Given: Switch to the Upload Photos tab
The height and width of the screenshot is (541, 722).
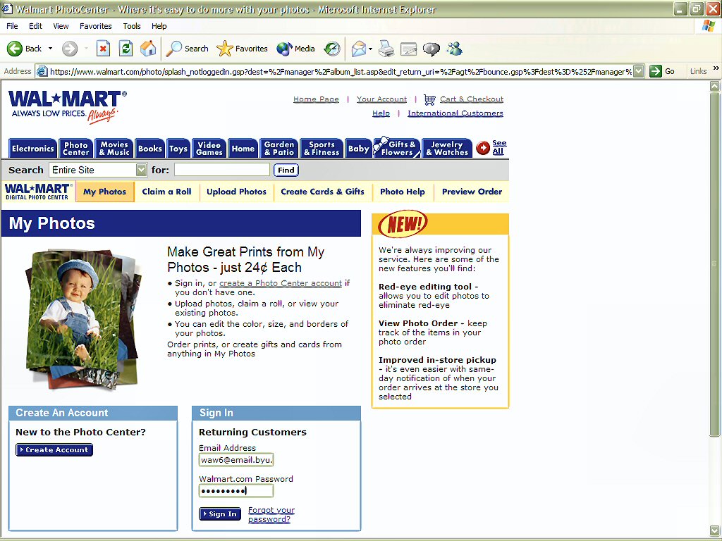Looking at the screenshot, I should point(237,192).
